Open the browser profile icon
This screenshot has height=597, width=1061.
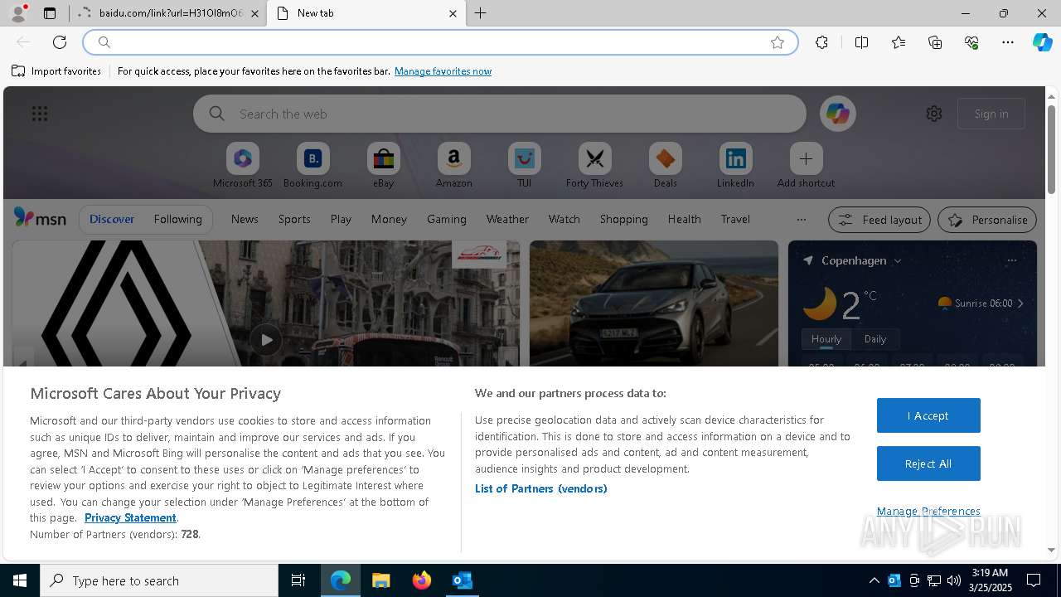[18, 13]
